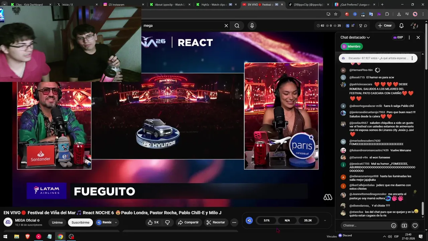
Task: Click the MEGA Oficial channel name
Action: click(x=25, y=220)
